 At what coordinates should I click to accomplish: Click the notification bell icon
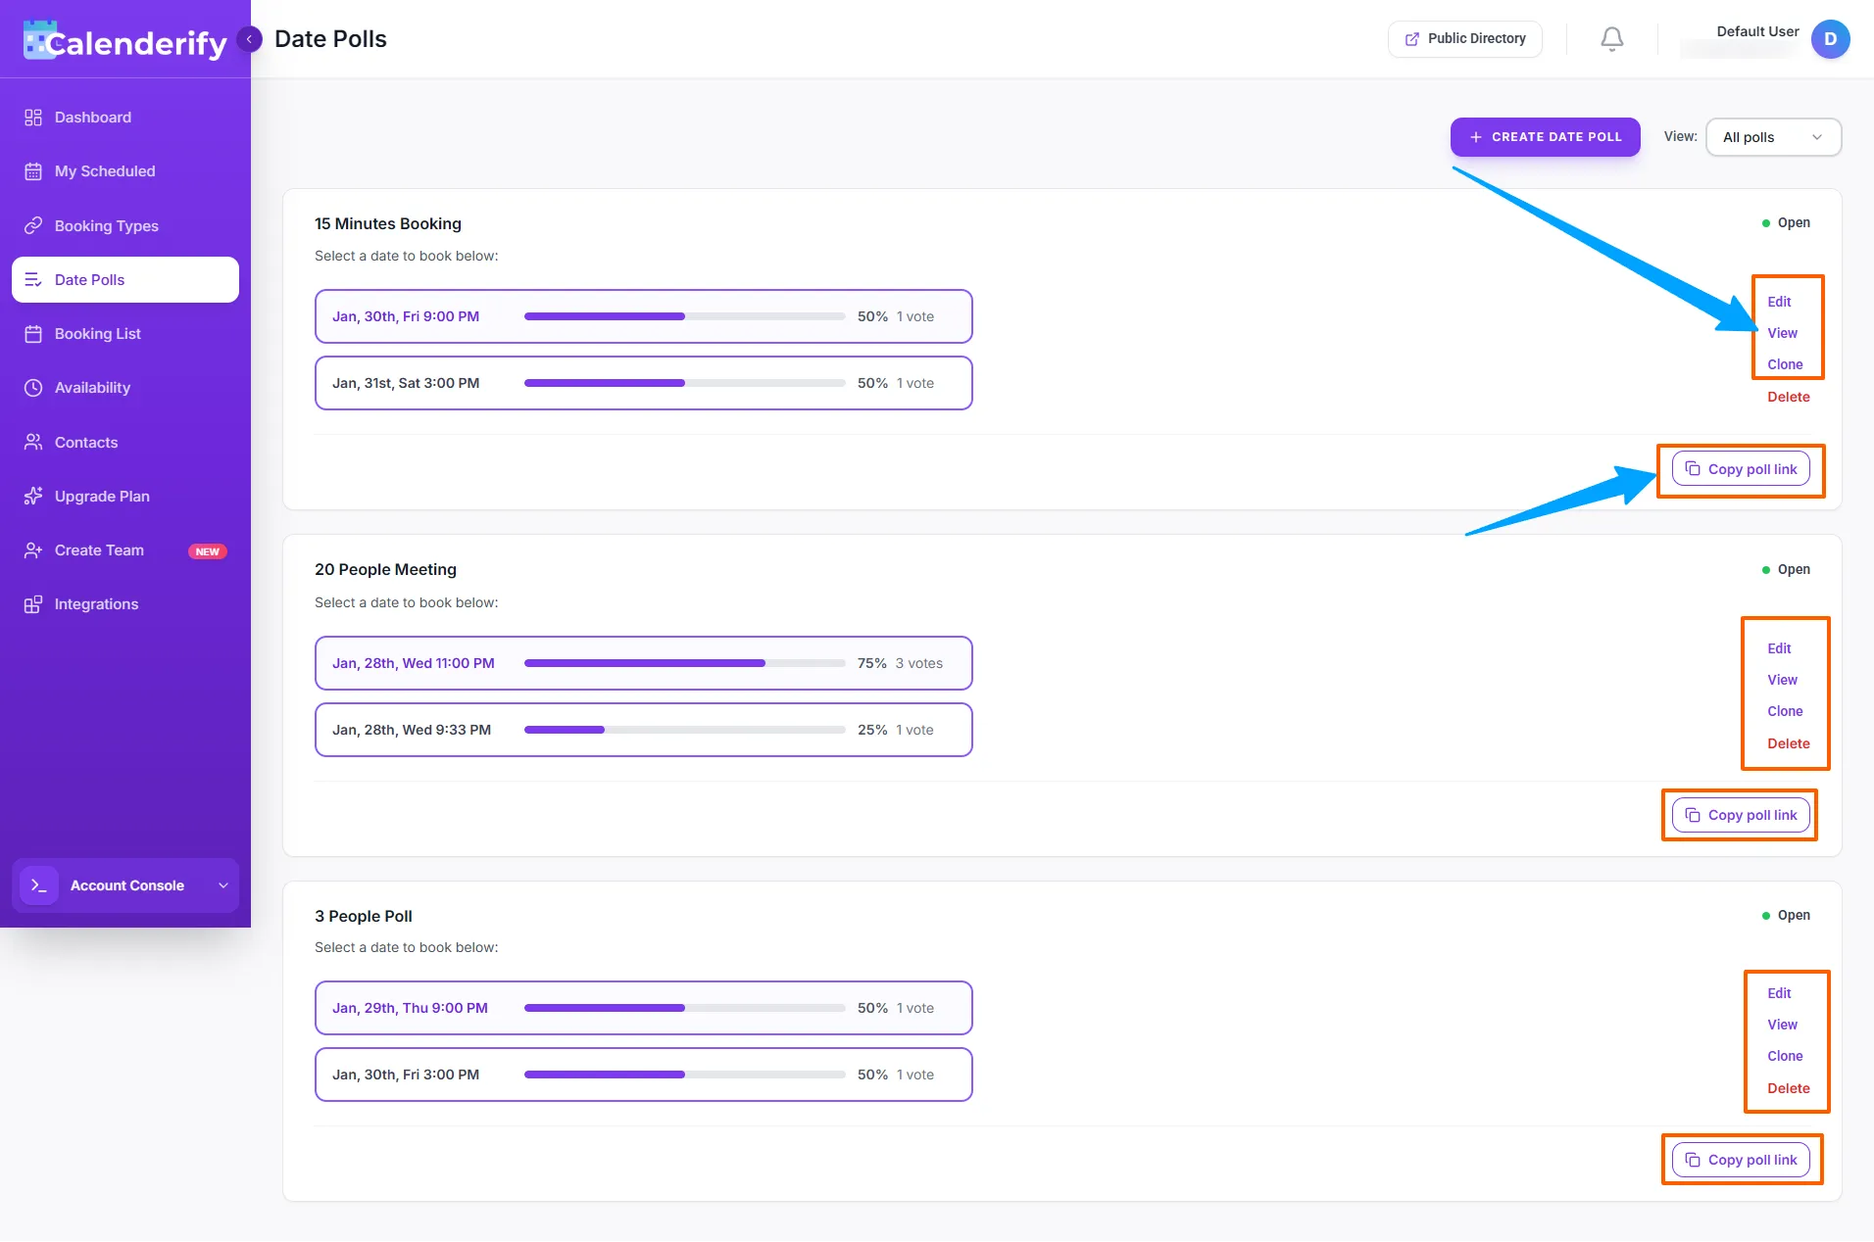click(1610, 39)
